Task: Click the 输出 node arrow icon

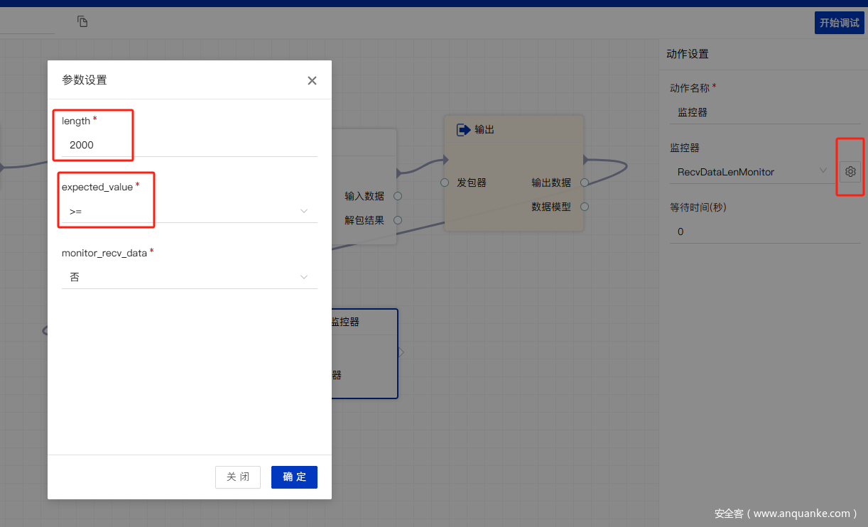Action: coord(463,129)
